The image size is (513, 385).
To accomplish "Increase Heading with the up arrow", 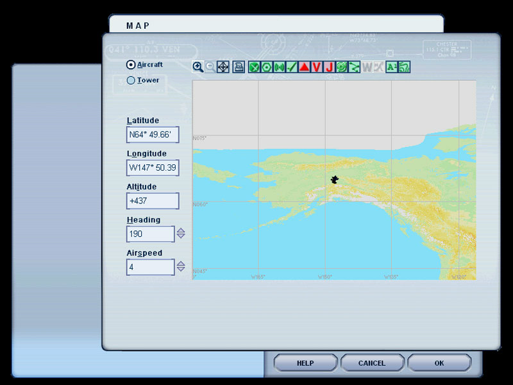I will coord(181,231).
